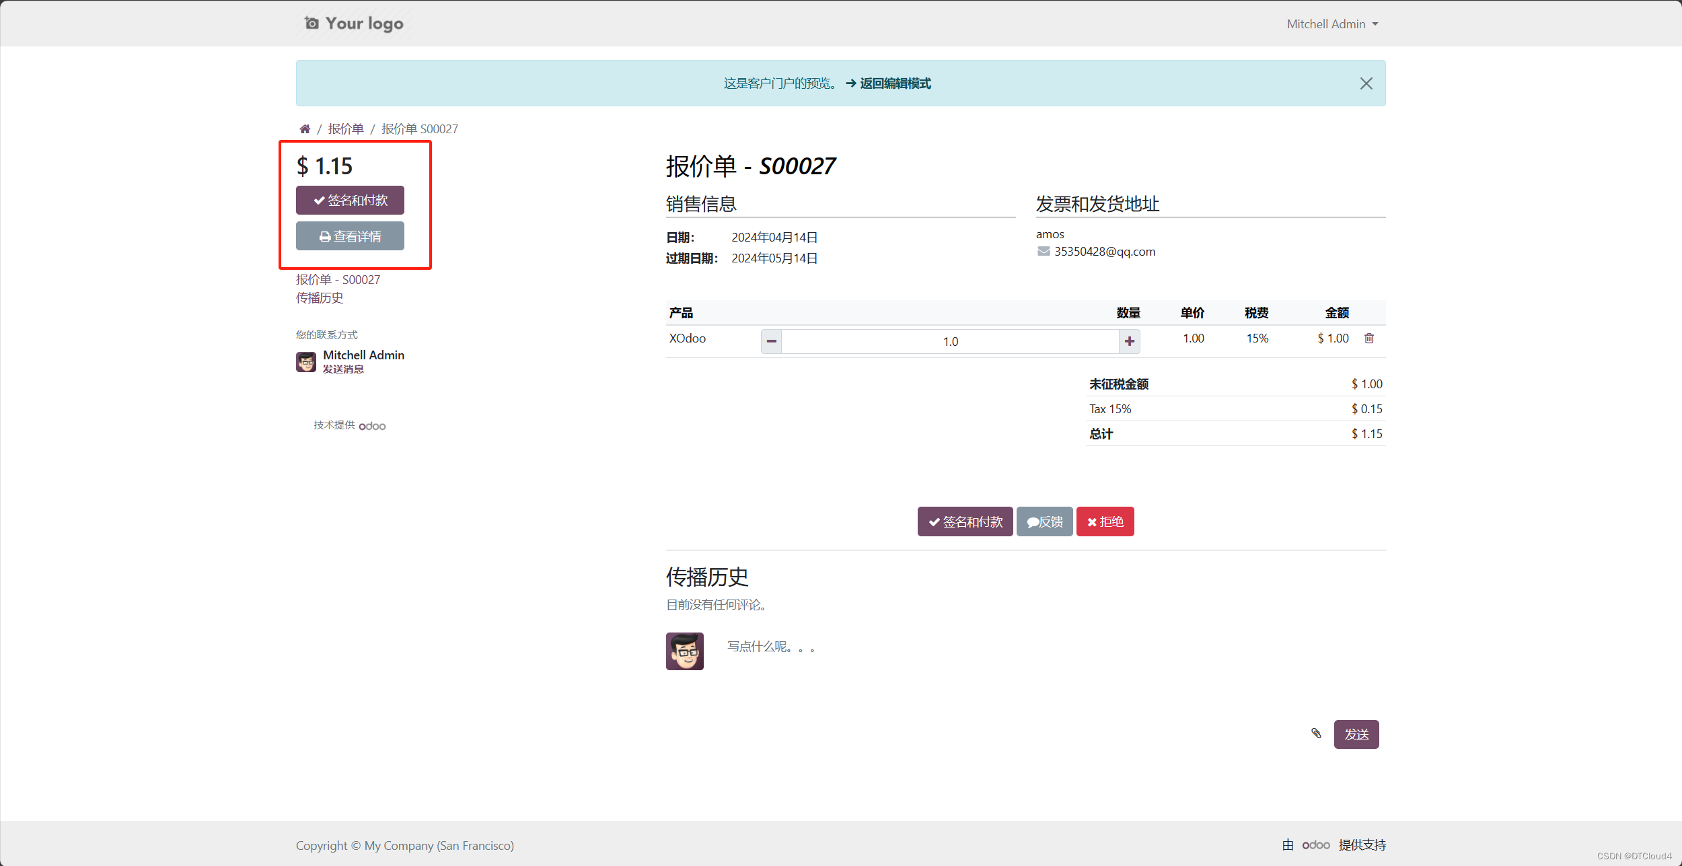The image size is (1682, 866).
Task: Jump to 传播历史 in sidebar navigation
Action: tap(320, 298)
